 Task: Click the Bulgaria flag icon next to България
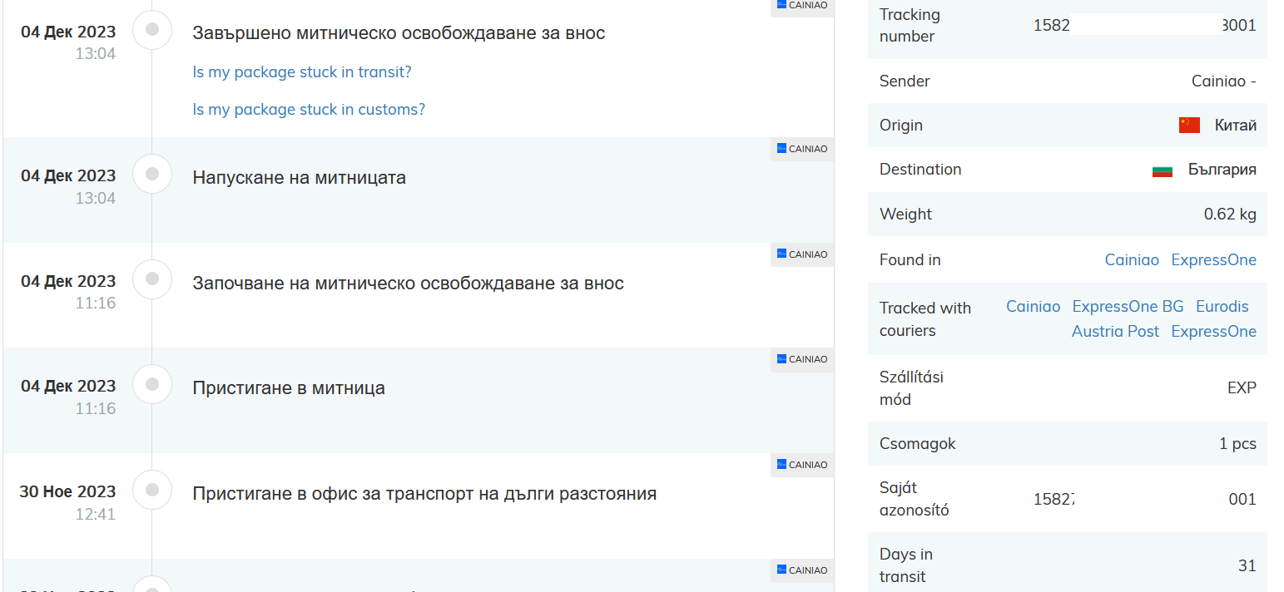pyautogui.click(x=1163, y=170)
